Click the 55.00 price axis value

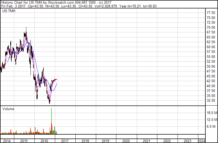[x=211, y=57]
